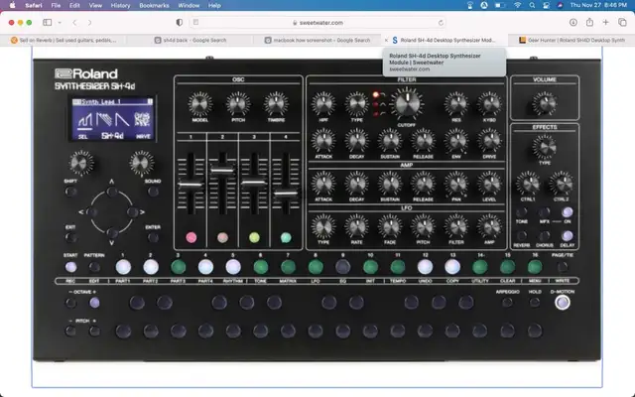Open the View menu
635x397 pixels.
pos(95,5)
